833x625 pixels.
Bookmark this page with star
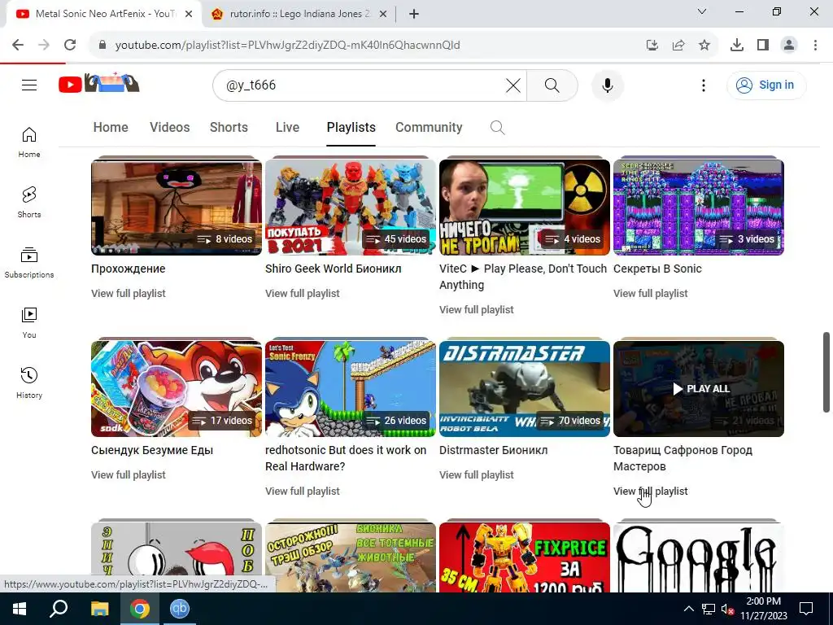(704, 46)
